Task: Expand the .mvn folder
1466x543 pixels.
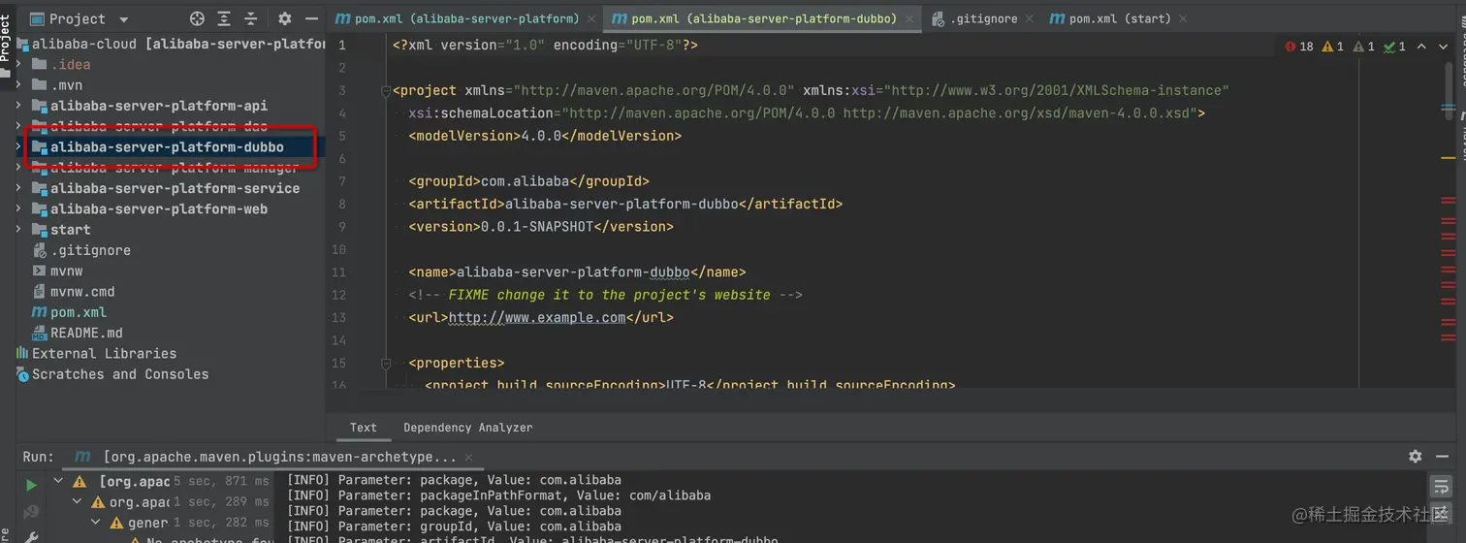Action: click(x=18, y=84)
